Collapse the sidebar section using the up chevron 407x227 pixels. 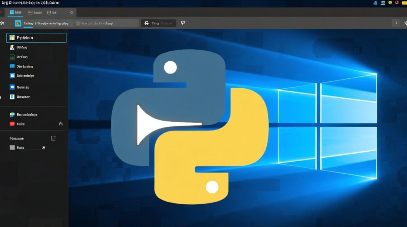click(x=61, y=124)
